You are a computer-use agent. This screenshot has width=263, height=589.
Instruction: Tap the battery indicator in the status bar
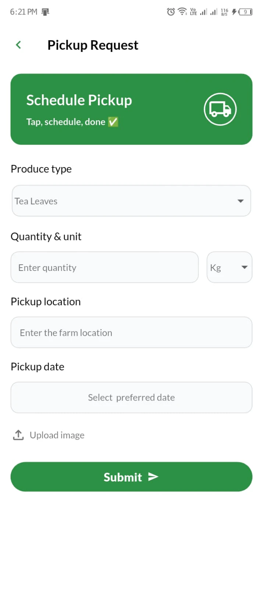245,11
